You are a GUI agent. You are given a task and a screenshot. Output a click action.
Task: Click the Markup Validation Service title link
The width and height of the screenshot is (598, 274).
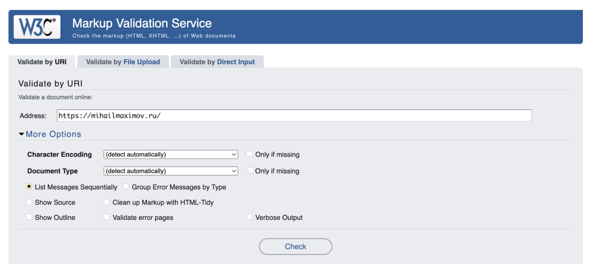point(142,23)
